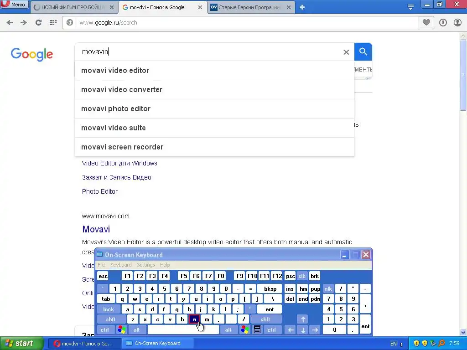The image size is (467, 350).
Task: Toggle the slk (scroll lock) key
Action: click(302, 276)
